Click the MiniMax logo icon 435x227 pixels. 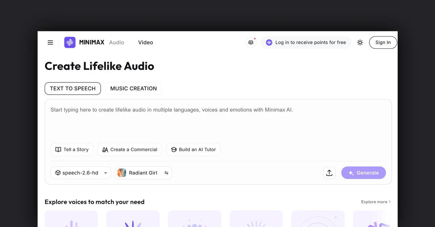[x=70, y=42]
